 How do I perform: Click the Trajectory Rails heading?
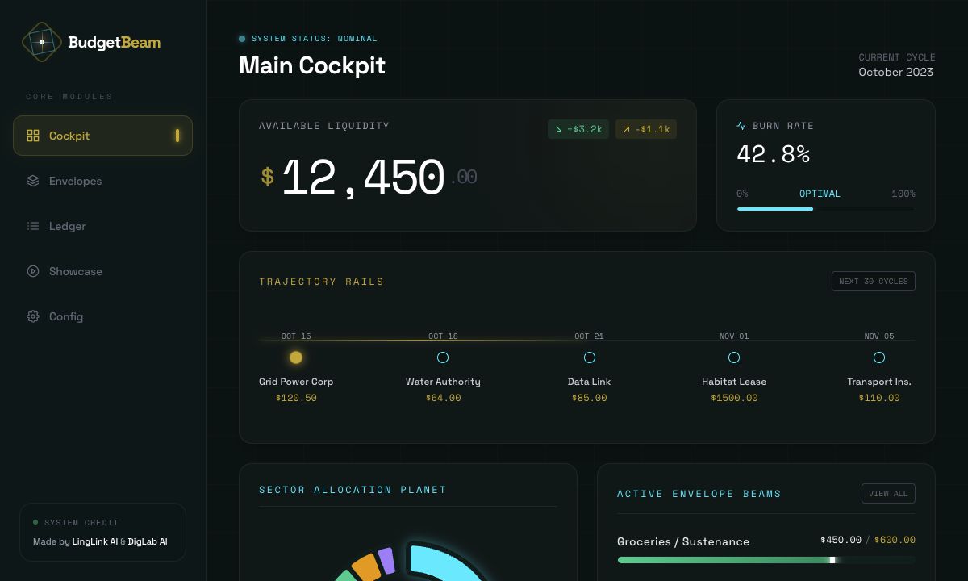(x=322, y=282)
